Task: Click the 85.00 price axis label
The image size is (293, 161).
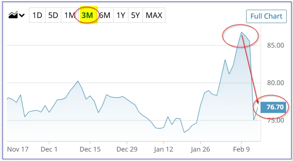Action: tap(275, 45)
